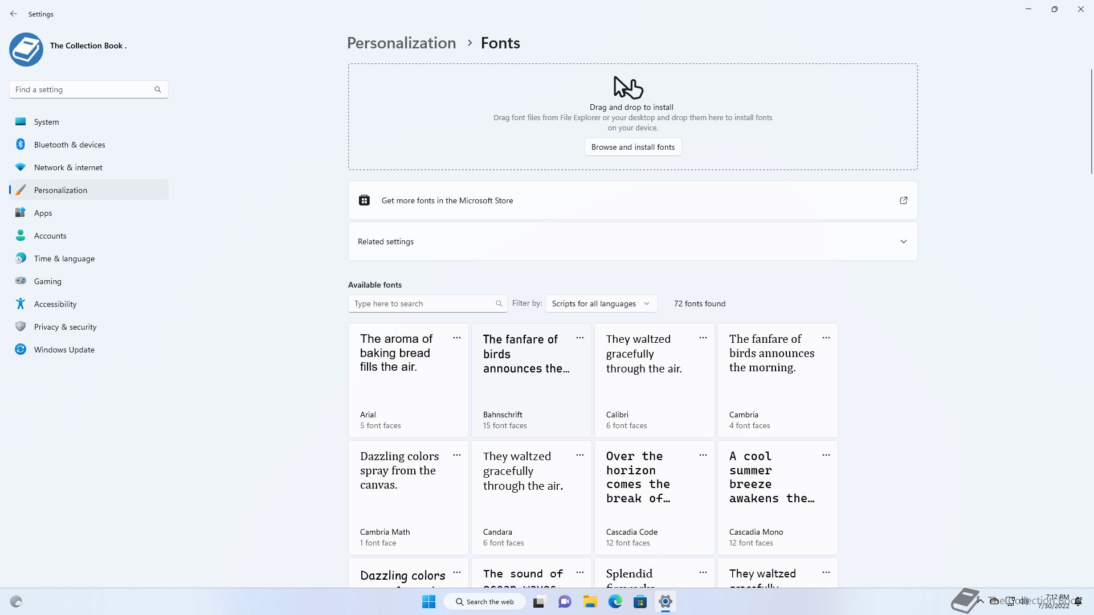Go to Privacy & security
1094x615 pixels.
click(89, 327)
